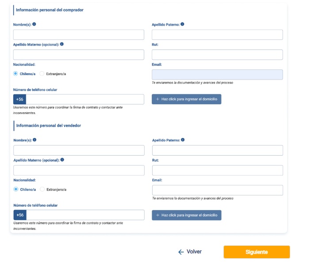Click info icon next to seller Nombre(s)

tap(35, 140)
